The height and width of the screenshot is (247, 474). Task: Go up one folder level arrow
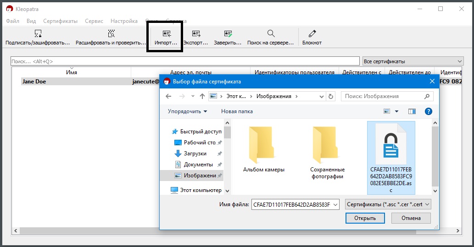click(x=202, y=96)
